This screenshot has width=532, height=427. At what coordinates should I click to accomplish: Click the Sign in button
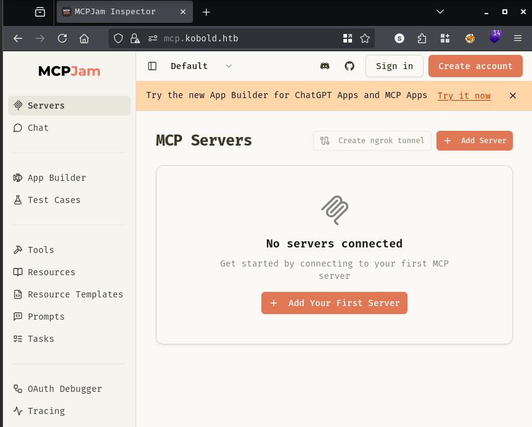[395, 66]
